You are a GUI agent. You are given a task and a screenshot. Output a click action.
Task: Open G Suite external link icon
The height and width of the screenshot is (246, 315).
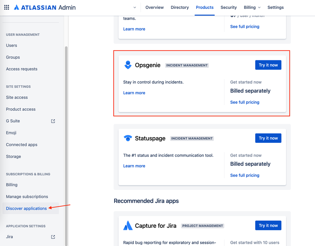[x=53, y=121]
